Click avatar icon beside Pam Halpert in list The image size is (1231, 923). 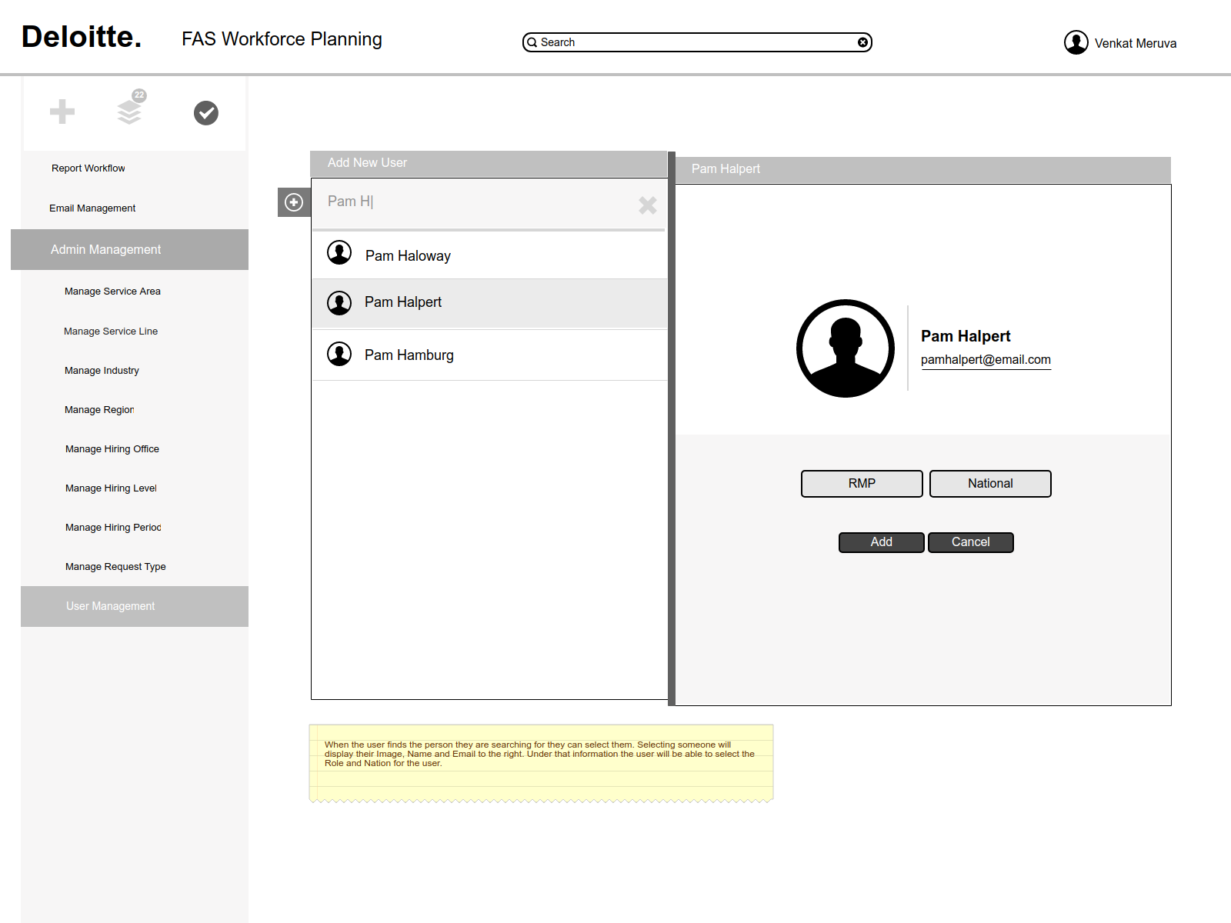(x=339, y=303)
